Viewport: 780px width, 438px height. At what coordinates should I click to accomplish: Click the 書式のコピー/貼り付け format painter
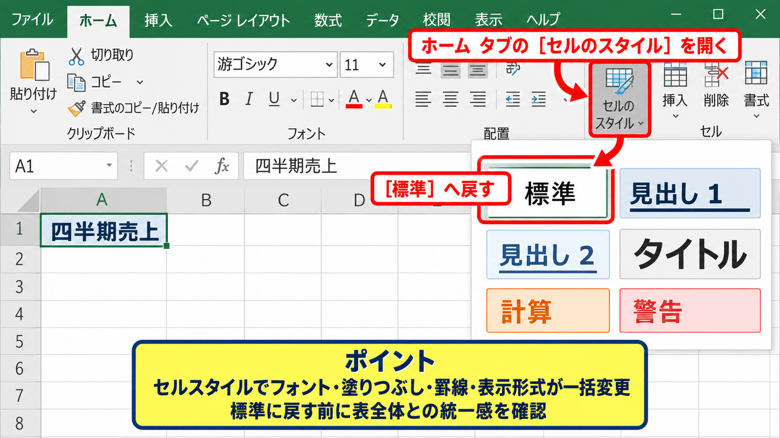point(133,108)
